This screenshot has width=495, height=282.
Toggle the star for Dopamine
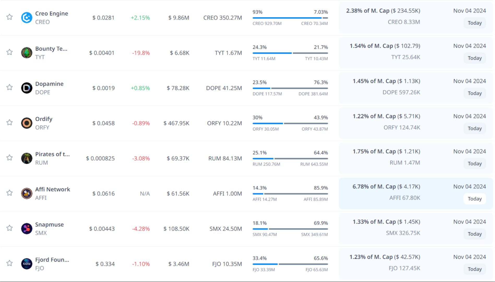[x=10, y=87]
